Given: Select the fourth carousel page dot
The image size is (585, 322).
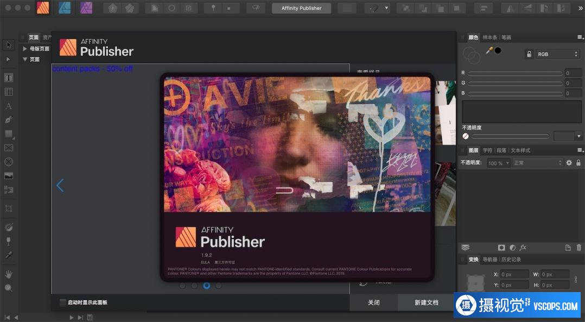Looking at the screenshot, I should 218,286.
